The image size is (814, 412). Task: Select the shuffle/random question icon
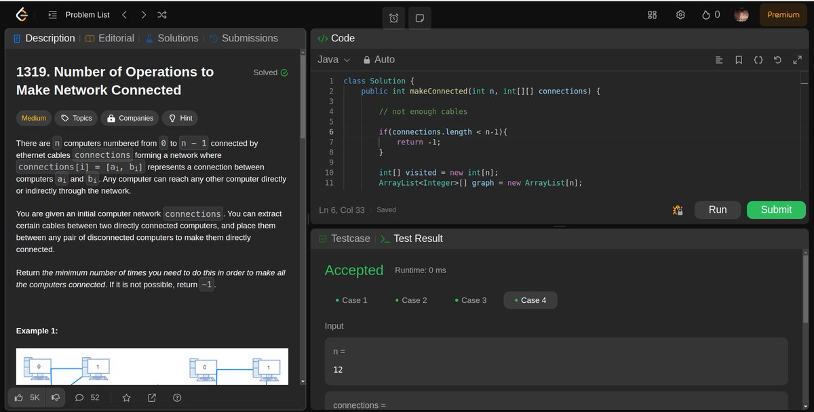click(x=161, y=14)
